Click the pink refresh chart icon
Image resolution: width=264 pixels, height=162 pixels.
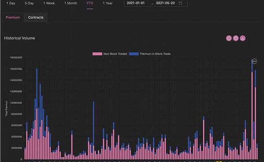click(235, 38)
